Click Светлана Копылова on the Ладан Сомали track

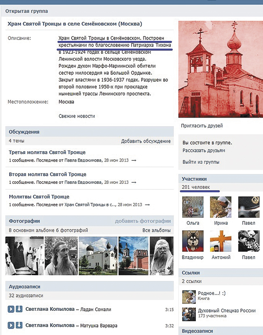click(50, 309)
